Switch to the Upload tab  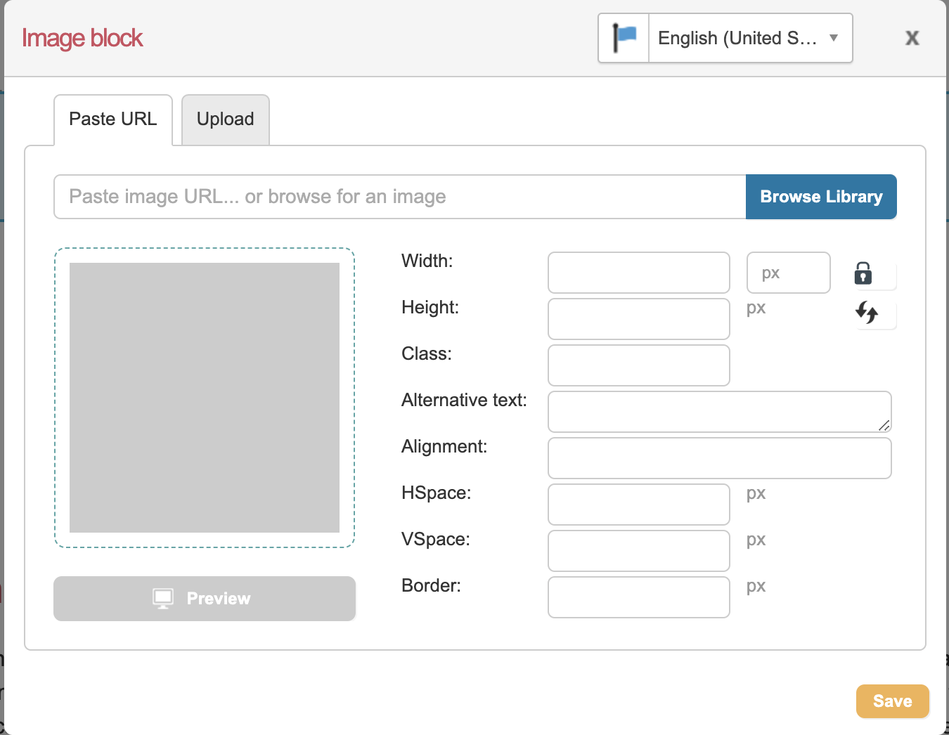pyautogui.click(x=225, y=119)
